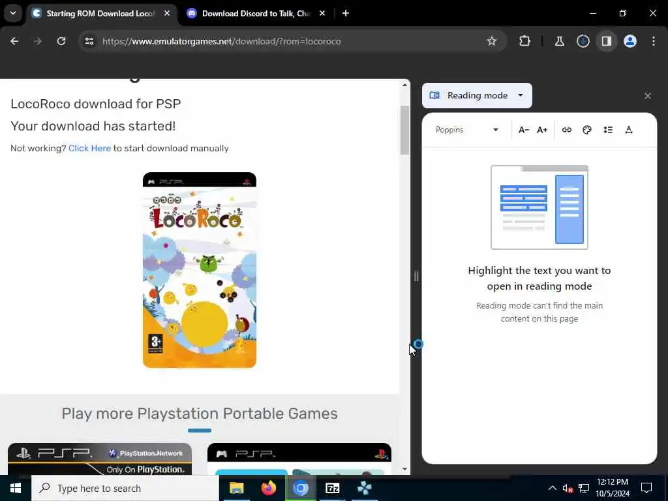668x501 pixels.
Task: Click the page scroll up arrow
Action: pyautogui.click(x=404, y=85)
